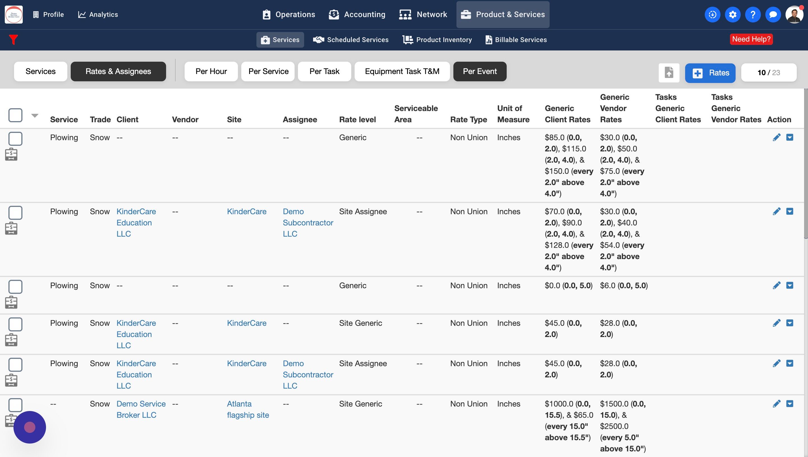
Task: Click the upload file icon beside Rates
Action: pyautogui.click(x=669, y=73)
